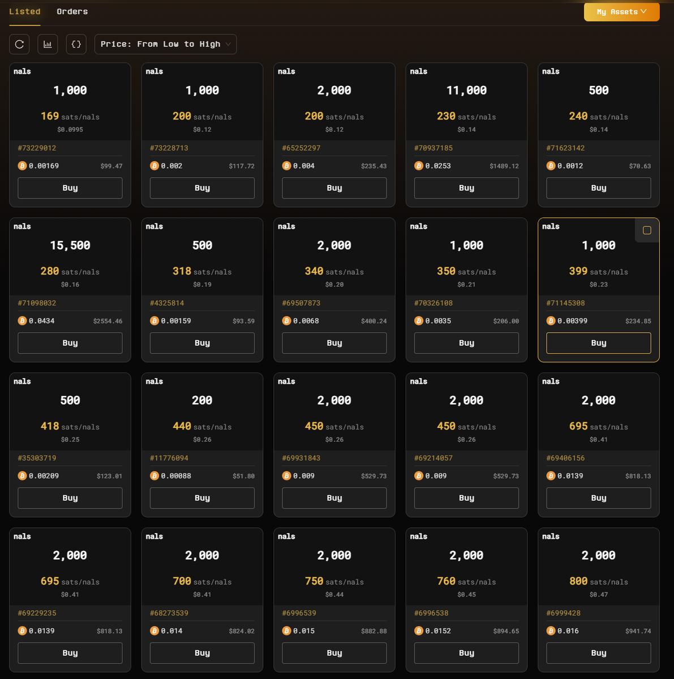Click the curly braces JSON icon
The height and width of the screenshot is (679, 674).
point(76,44)
